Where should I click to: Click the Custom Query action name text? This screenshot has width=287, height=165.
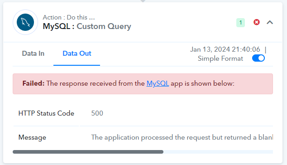(104, 26)
